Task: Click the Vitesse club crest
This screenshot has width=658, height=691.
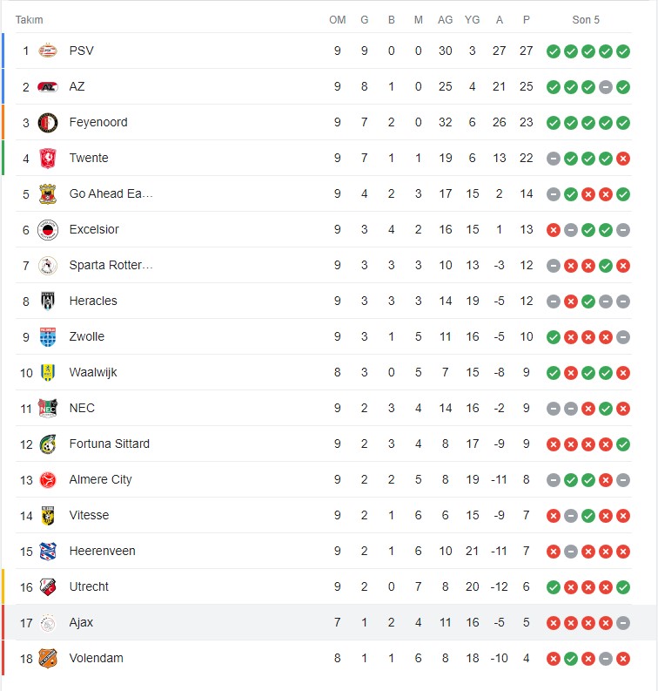Action: 48,515
